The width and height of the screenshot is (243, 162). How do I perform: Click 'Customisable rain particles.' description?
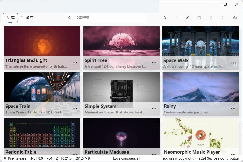(186, 112)
